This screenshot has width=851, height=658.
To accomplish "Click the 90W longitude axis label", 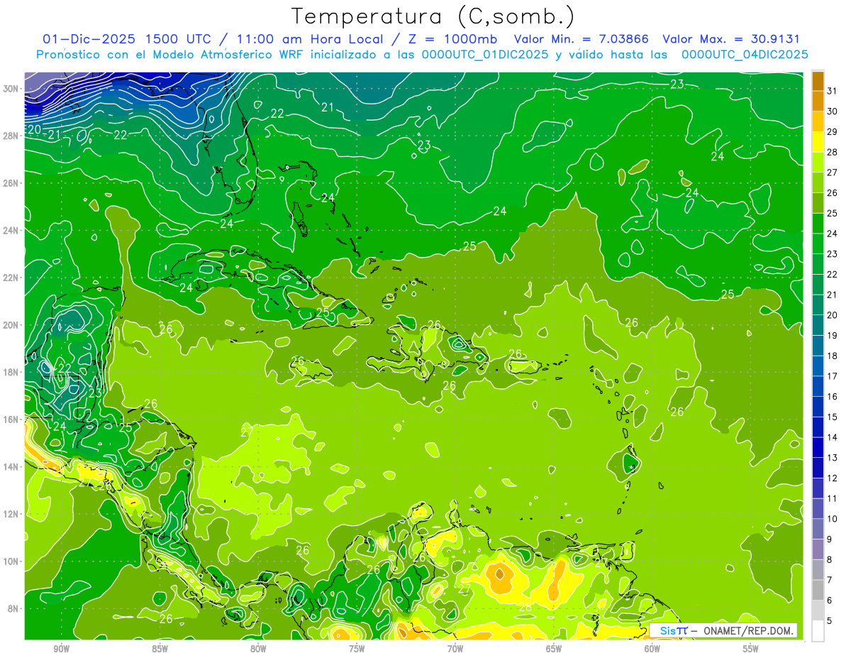I will (61, 649).
